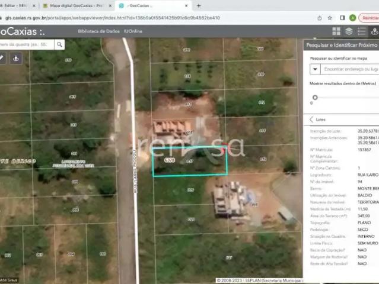The width and height of the screenshot is (379, 284).
Task: Bookmark page with the star icon
Action: [331, 18]
